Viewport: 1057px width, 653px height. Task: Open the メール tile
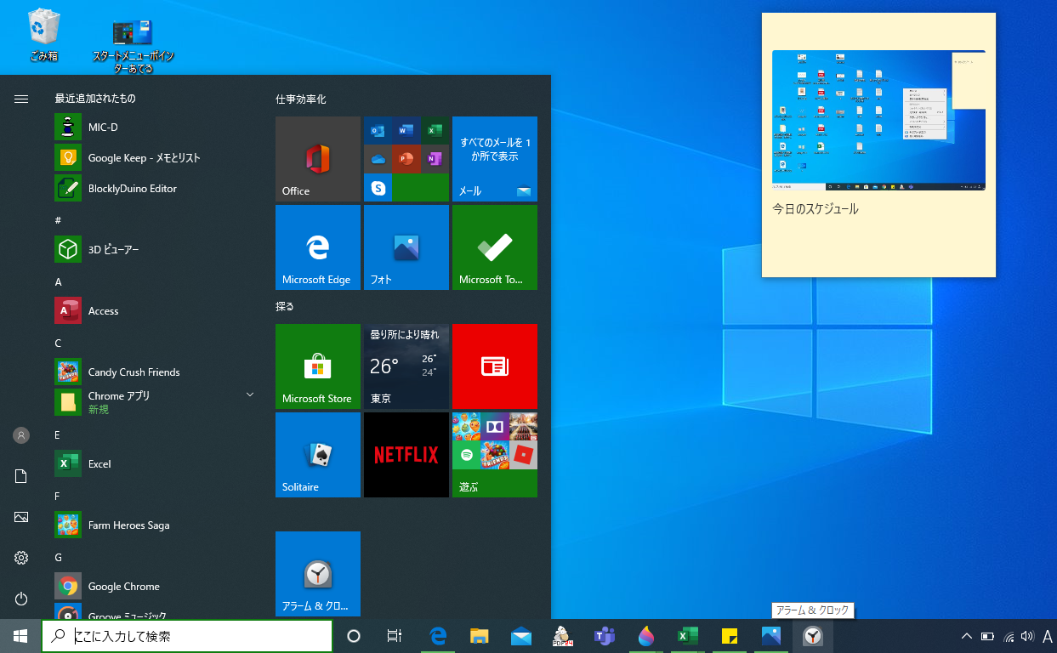(x=495, y=159)
